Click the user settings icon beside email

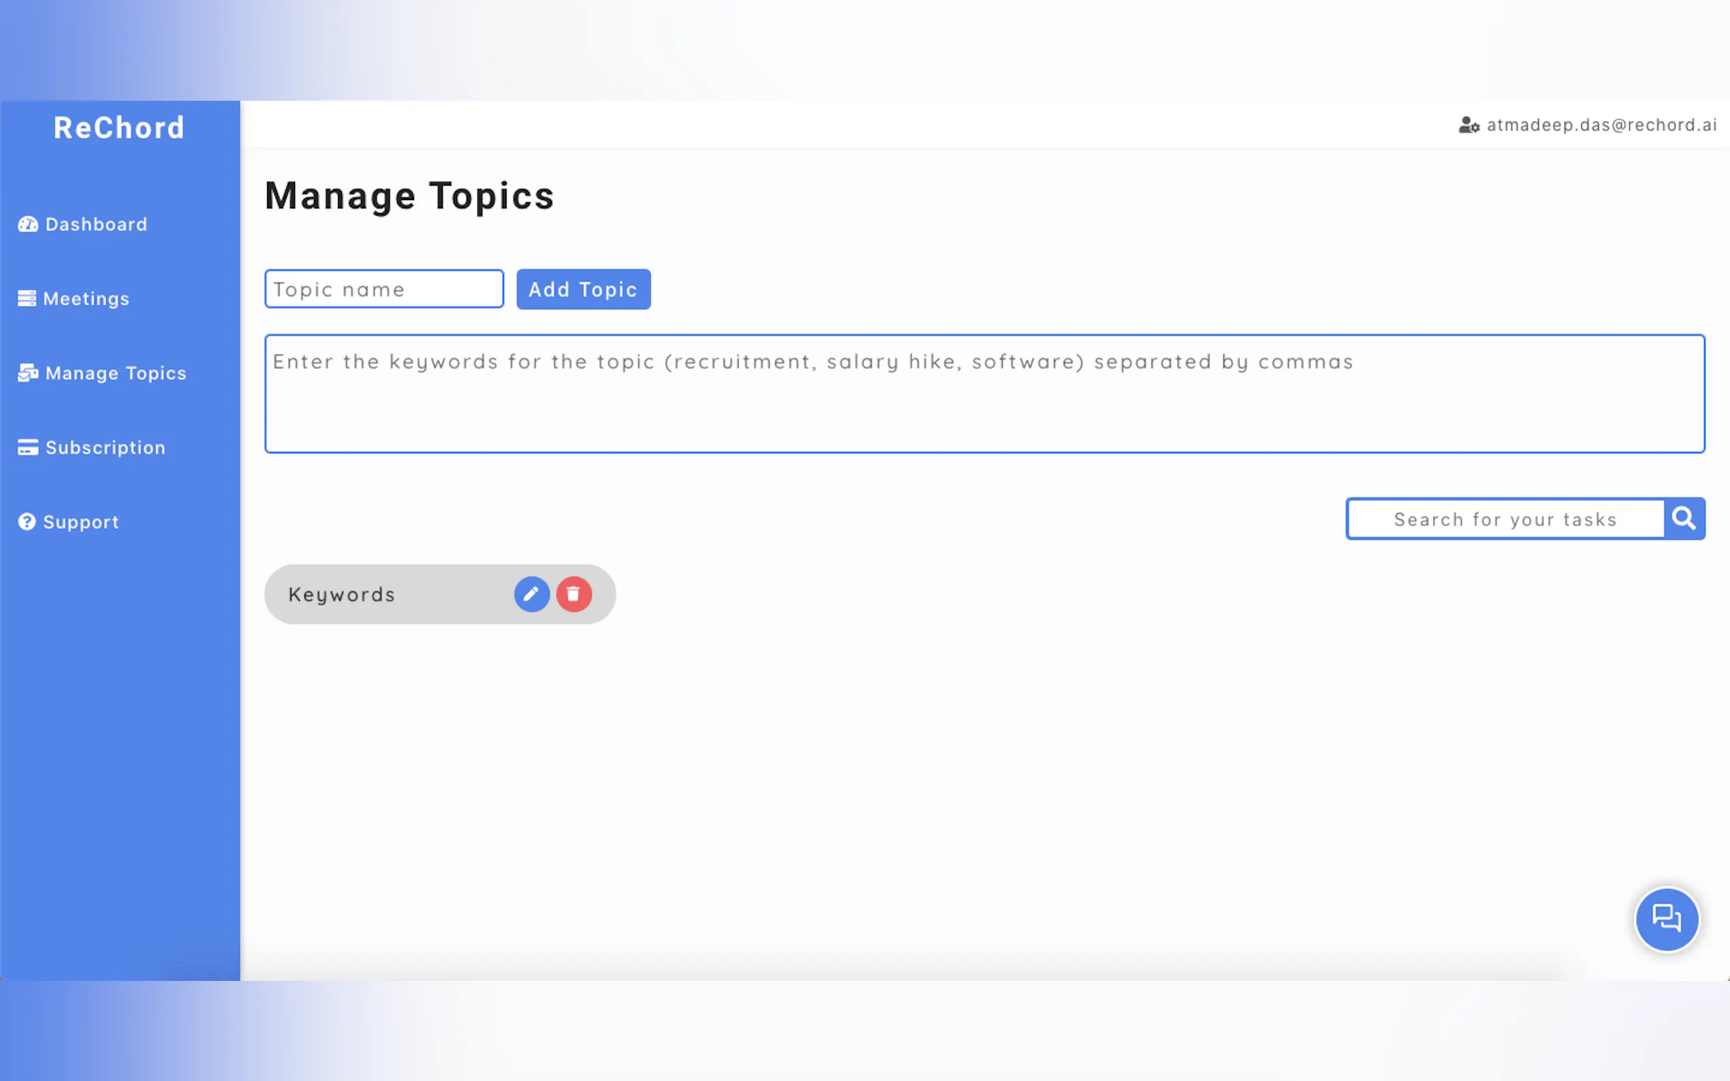[x=1468, y=125]
